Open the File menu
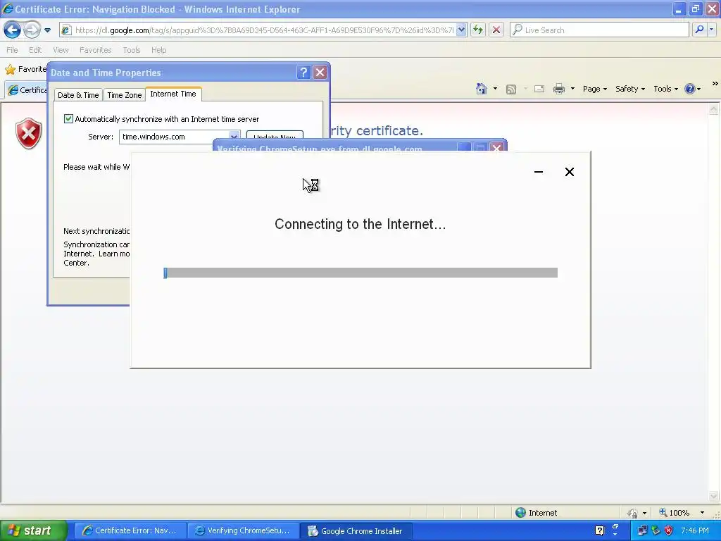This screenshot has width=721, height=541. coord(12,50)
